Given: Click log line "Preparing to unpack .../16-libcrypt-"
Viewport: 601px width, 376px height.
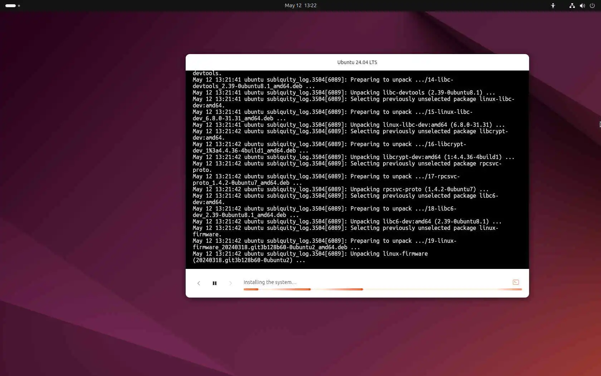Looking at the screenshot, I should pos(329,144).
